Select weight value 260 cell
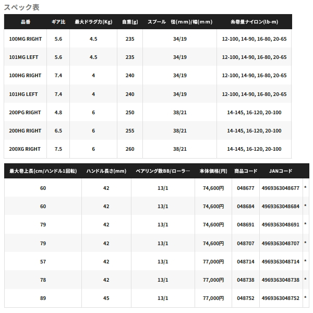The width and height of the screenshot is (313, 313). [130, 149]
